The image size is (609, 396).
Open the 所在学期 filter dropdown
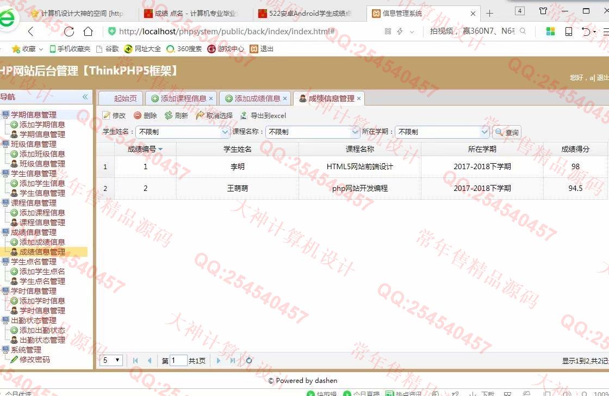484,132
